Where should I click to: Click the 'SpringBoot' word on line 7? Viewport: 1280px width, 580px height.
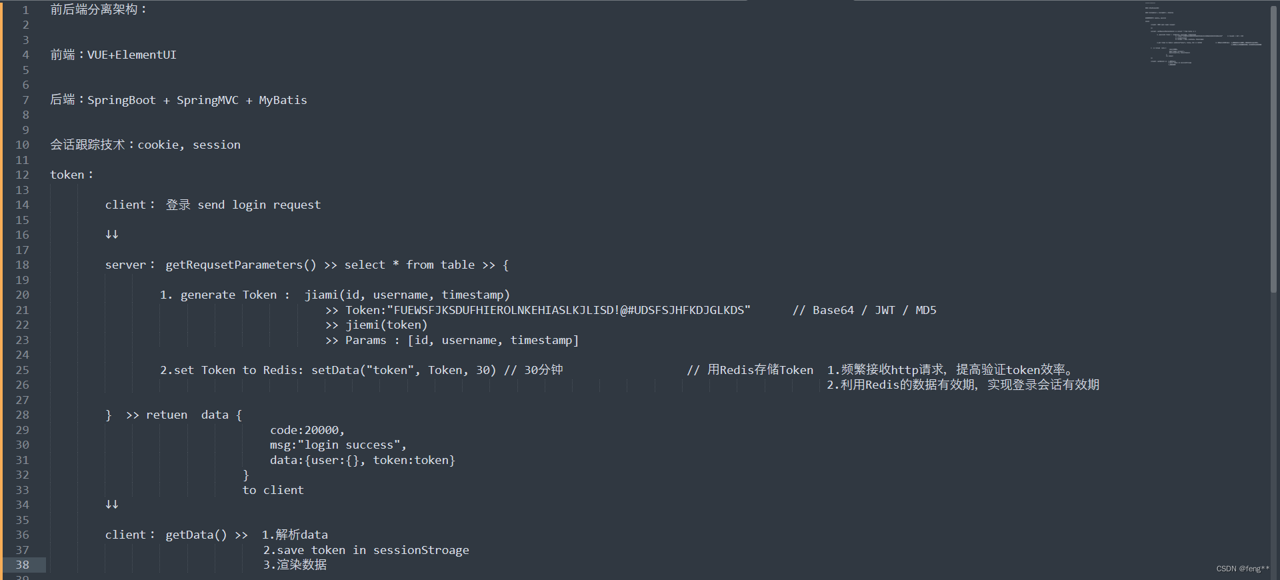[x=121, y=100]
